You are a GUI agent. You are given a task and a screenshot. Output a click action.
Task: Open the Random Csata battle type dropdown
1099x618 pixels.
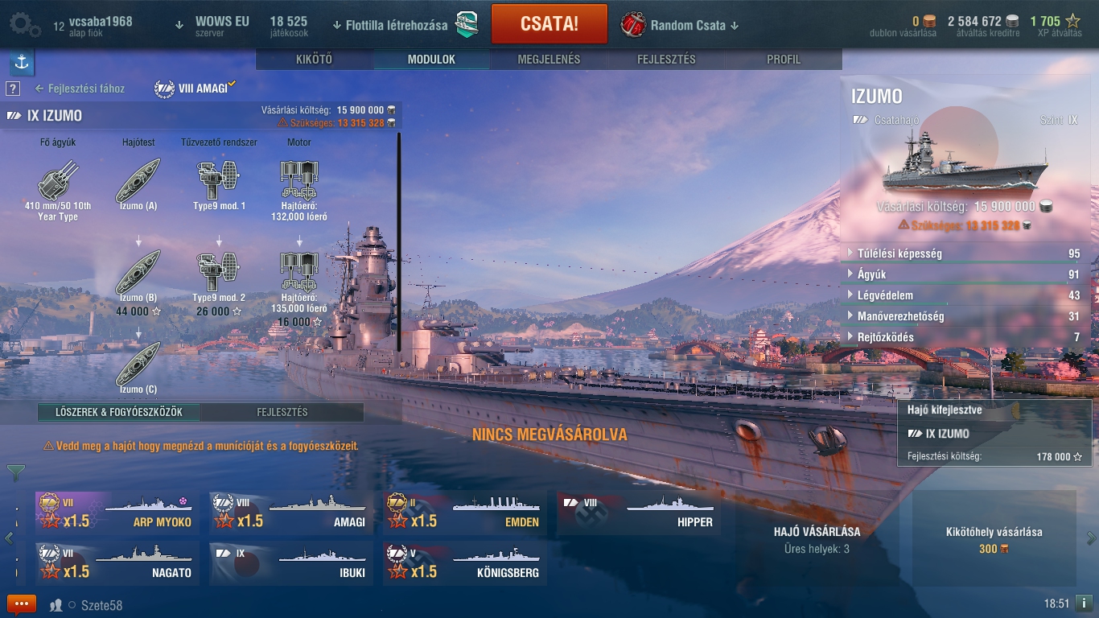680,25
